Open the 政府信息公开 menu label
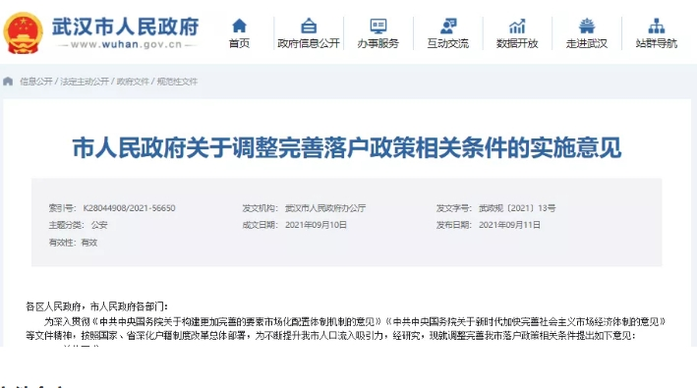Image resolution: width=697 pixels, height=388 pixels. (x=309, y=43)
